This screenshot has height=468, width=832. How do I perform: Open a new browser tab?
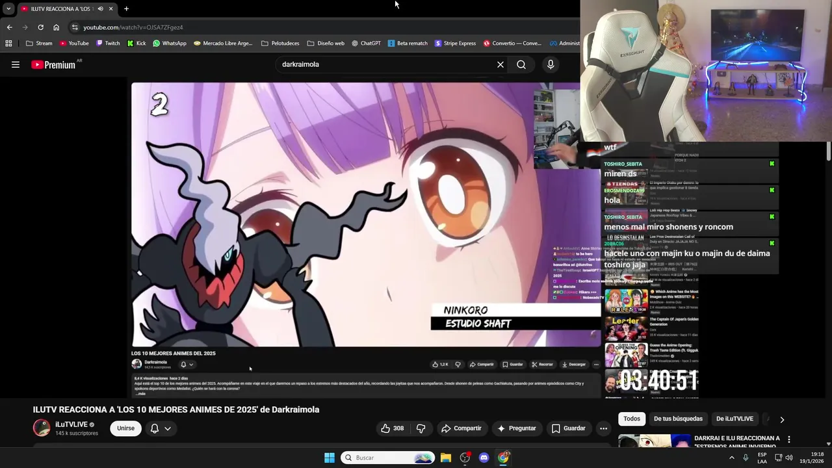point(126,8)
